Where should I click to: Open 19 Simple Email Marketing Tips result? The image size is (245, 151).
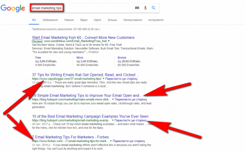pos(87,95)
